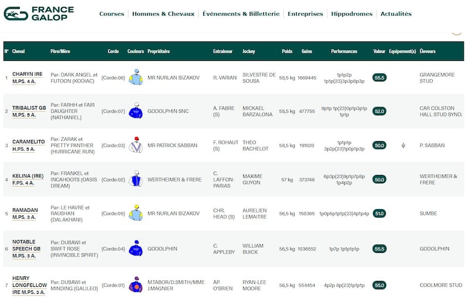Select trainer AP. O'BRIEN
Viewport: 469px width, 298px height.
point(223,285)
